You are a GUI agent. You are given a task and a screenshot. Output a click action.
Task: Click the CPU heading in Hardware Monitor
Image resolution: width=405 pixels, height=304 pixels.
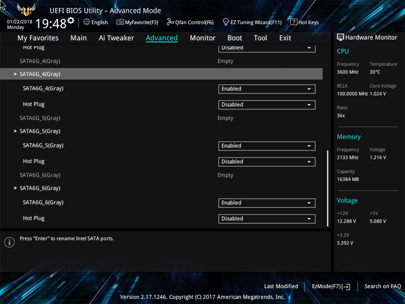click(x=343, y=51)
